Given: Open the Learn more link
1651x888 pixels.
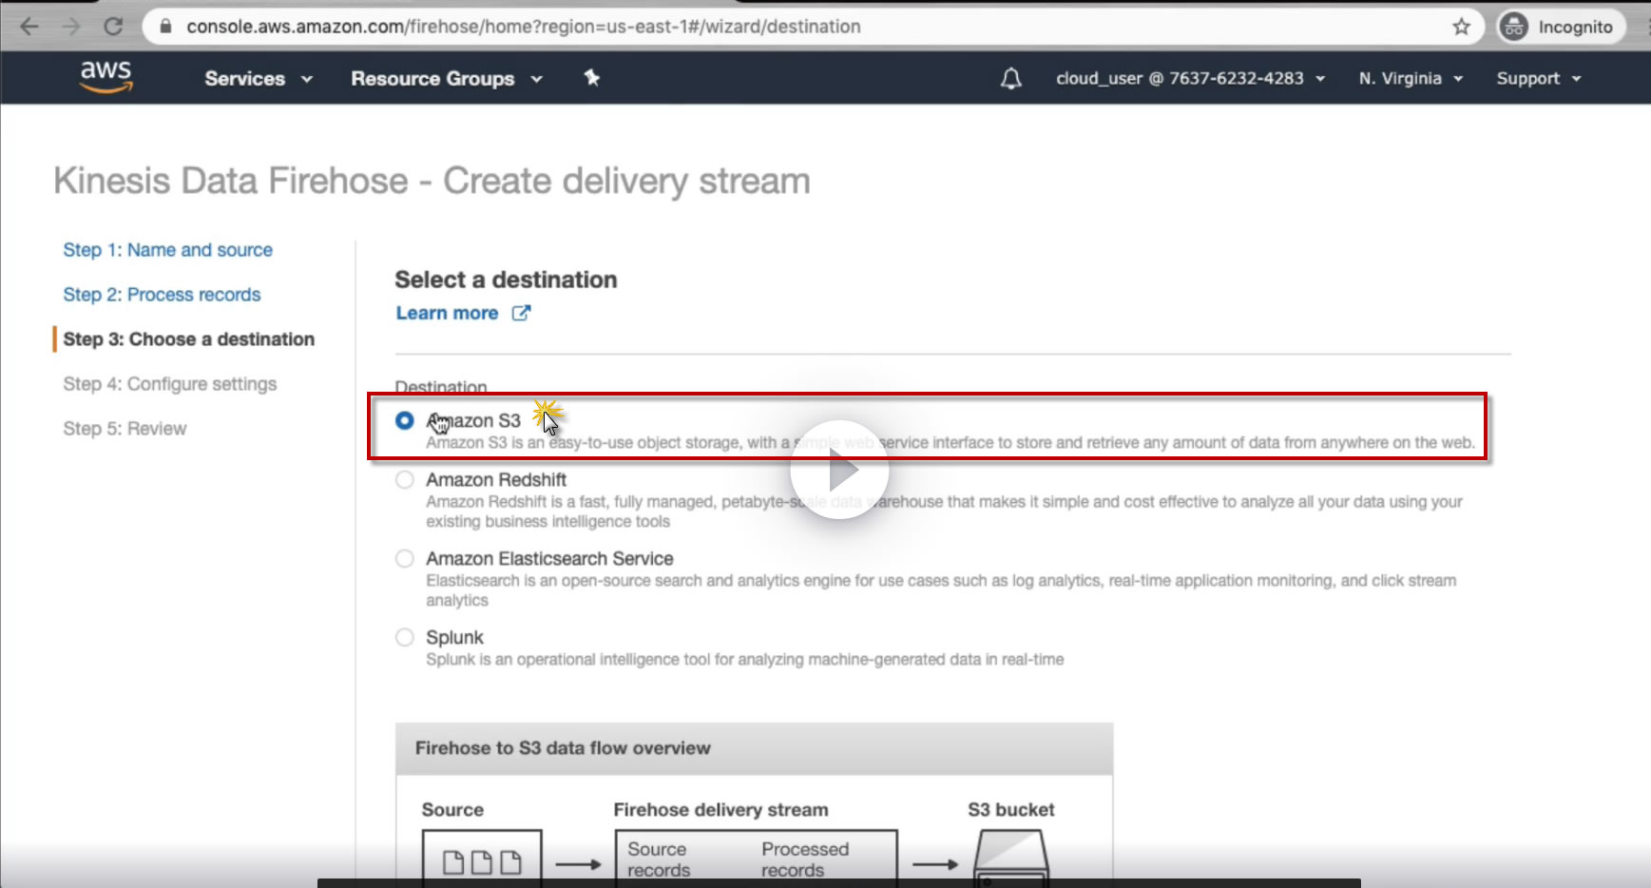Looking at the screenshot, I should (x=447, y=313).
